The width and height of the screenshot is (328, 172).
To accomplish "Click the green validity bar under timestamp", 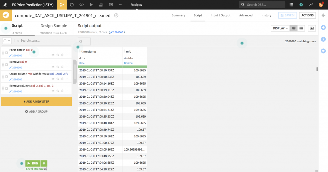I will click(x=100, y=67).
